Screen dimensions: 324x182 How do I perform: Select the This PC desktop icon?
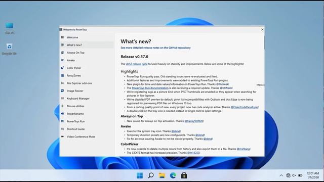(x=10, y=28)
